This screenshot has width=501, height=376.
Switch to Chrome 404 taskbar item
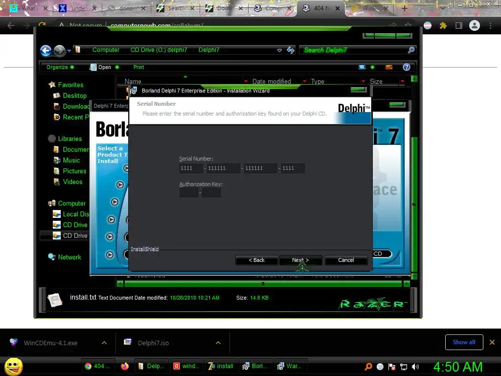(x=97, y=366)
